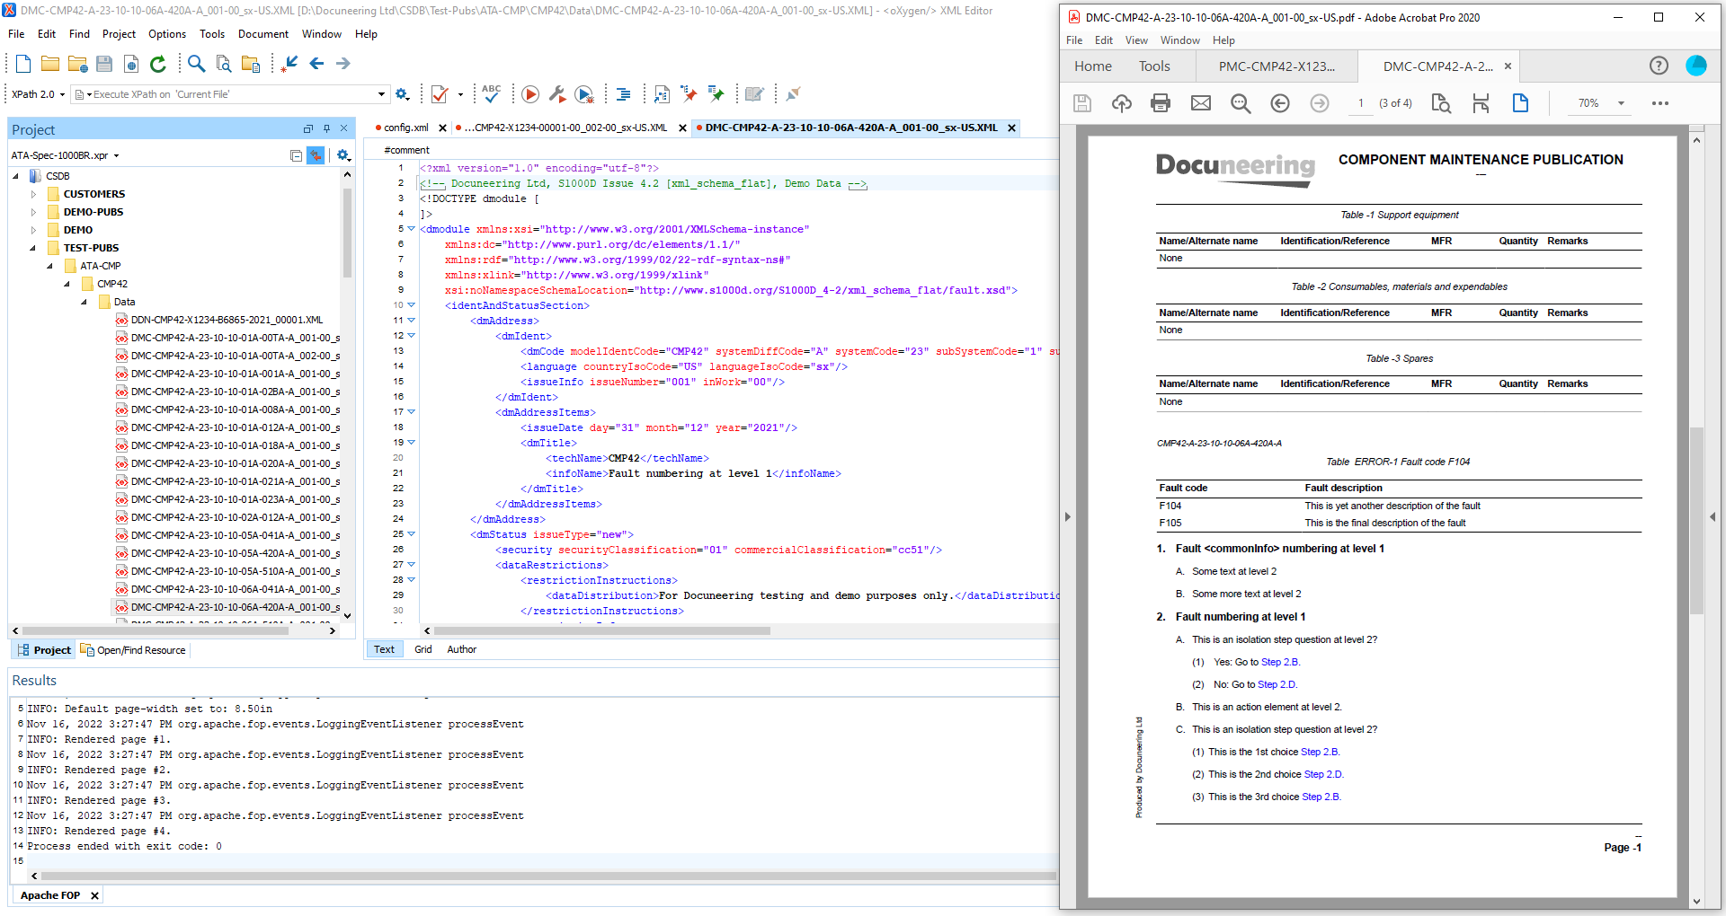Switch to the PMC-CMP42-X123 tab in Acrobat
This screenshot has height=916, width=1726.
[1277, 66]
